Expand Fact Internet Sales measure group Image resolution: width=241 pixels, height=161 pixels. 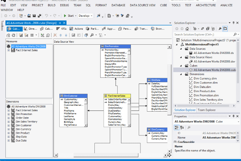tap(8, 50)
